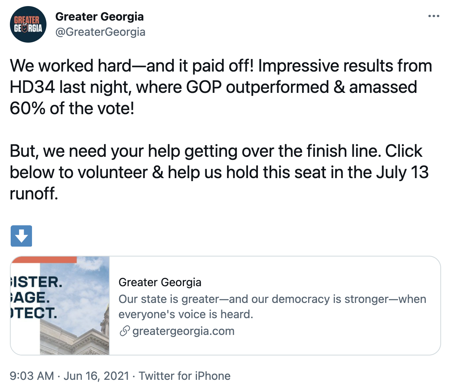Image resolution: width=451 pixels, height=392 pixels.
Task: Click the "60% of the vote!" line
Action: pos(72,108)
